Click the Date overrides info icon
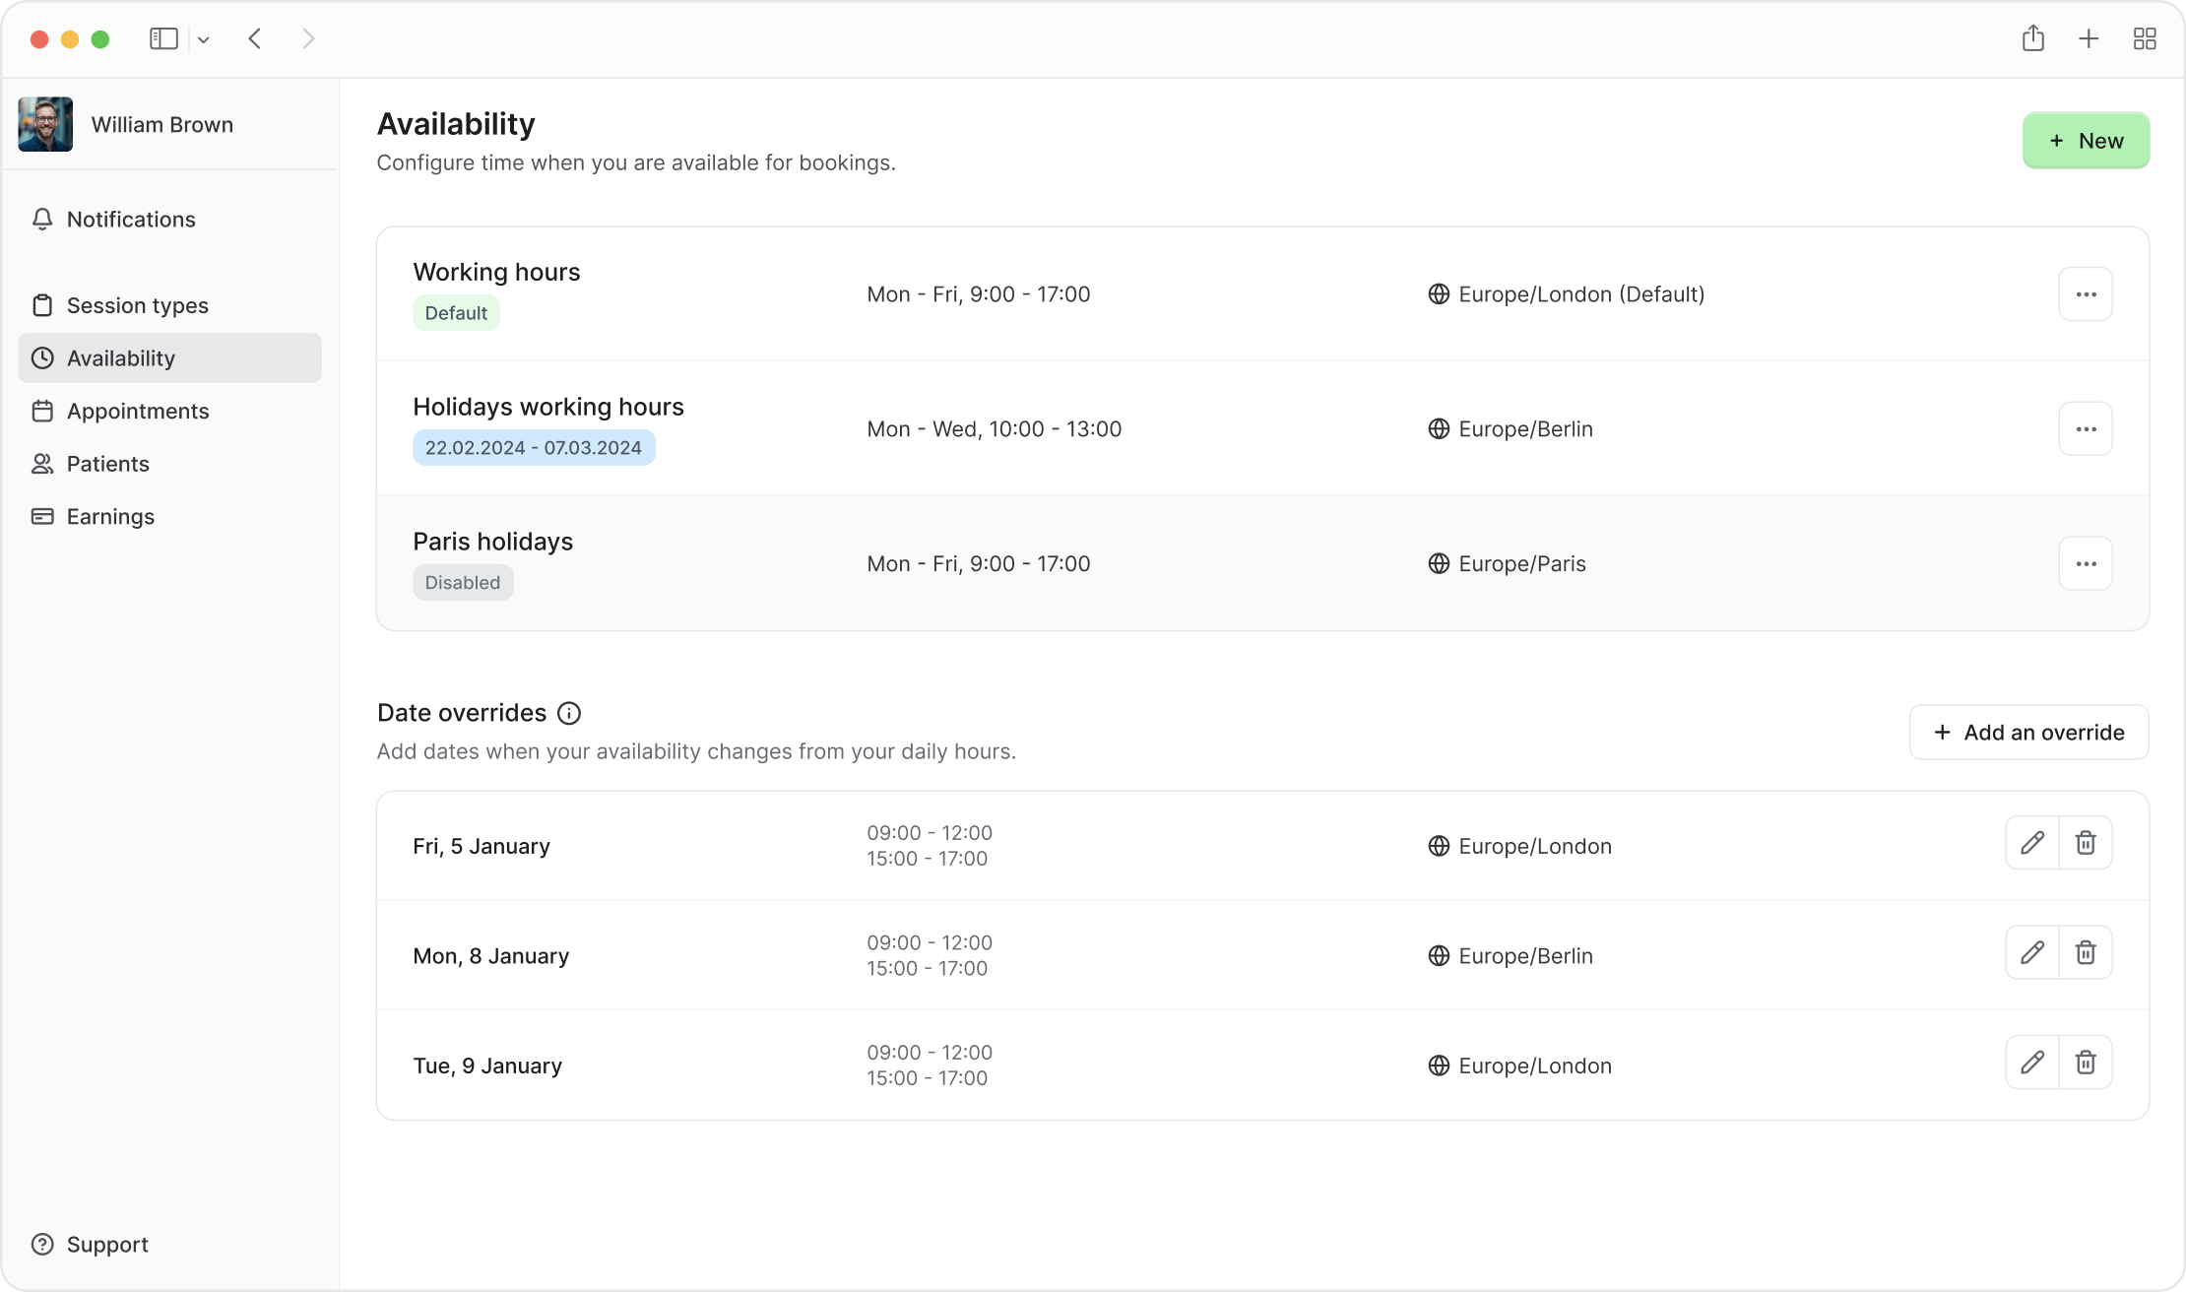 coord(569,713)
